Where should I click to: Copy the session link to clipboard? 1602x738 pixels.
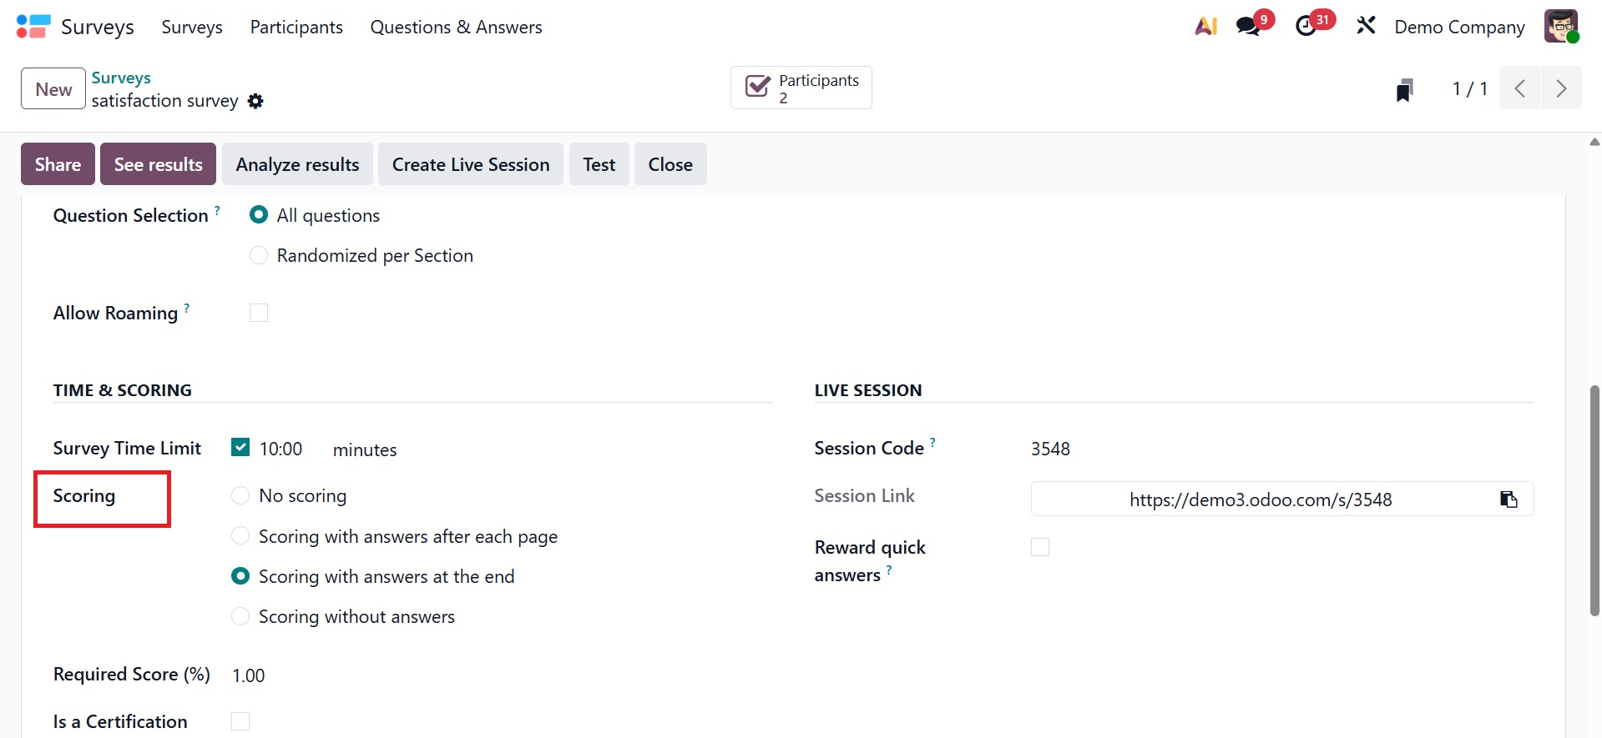tap(1509, 500)
